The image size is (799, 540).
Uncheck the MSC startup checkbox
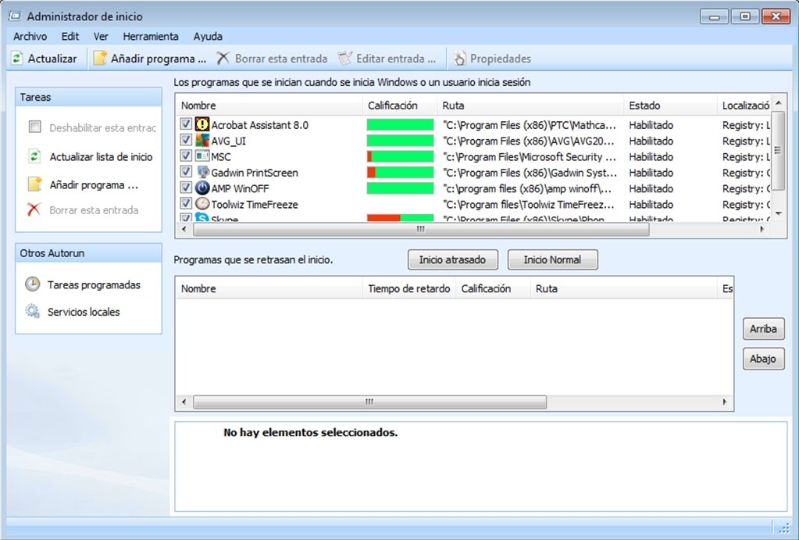click(x=186, y=156)
